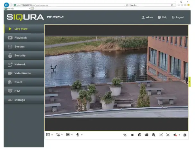Open the PTZ menu item

point(24,91)
